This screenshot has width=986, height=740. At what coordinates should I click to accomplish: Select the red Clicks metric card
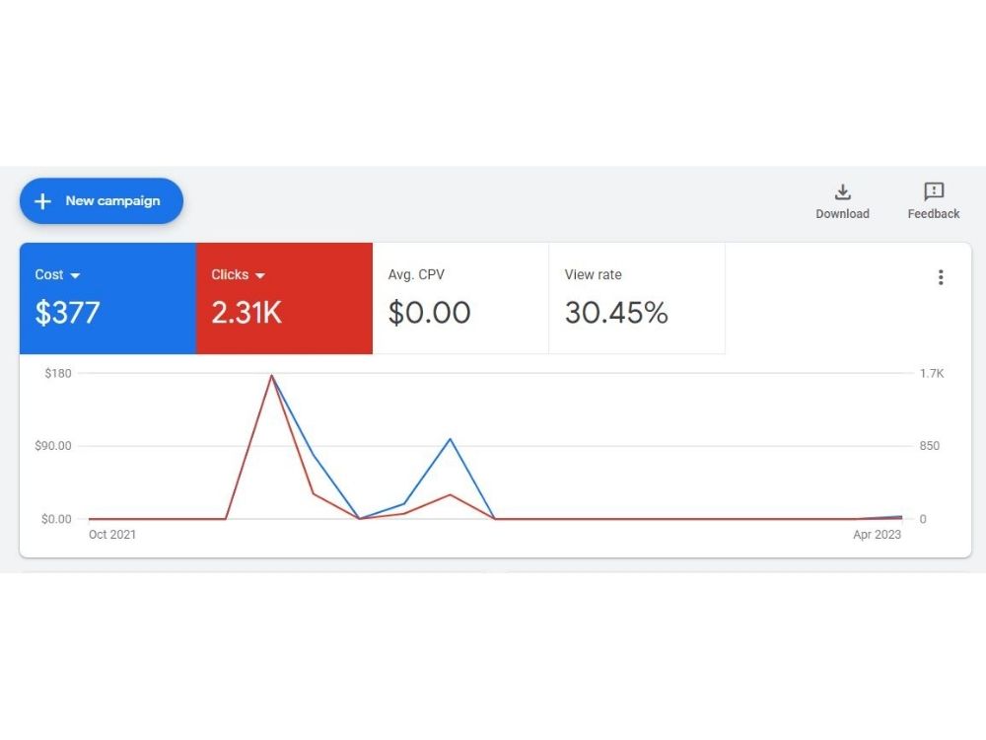click(x=284, y=298)
